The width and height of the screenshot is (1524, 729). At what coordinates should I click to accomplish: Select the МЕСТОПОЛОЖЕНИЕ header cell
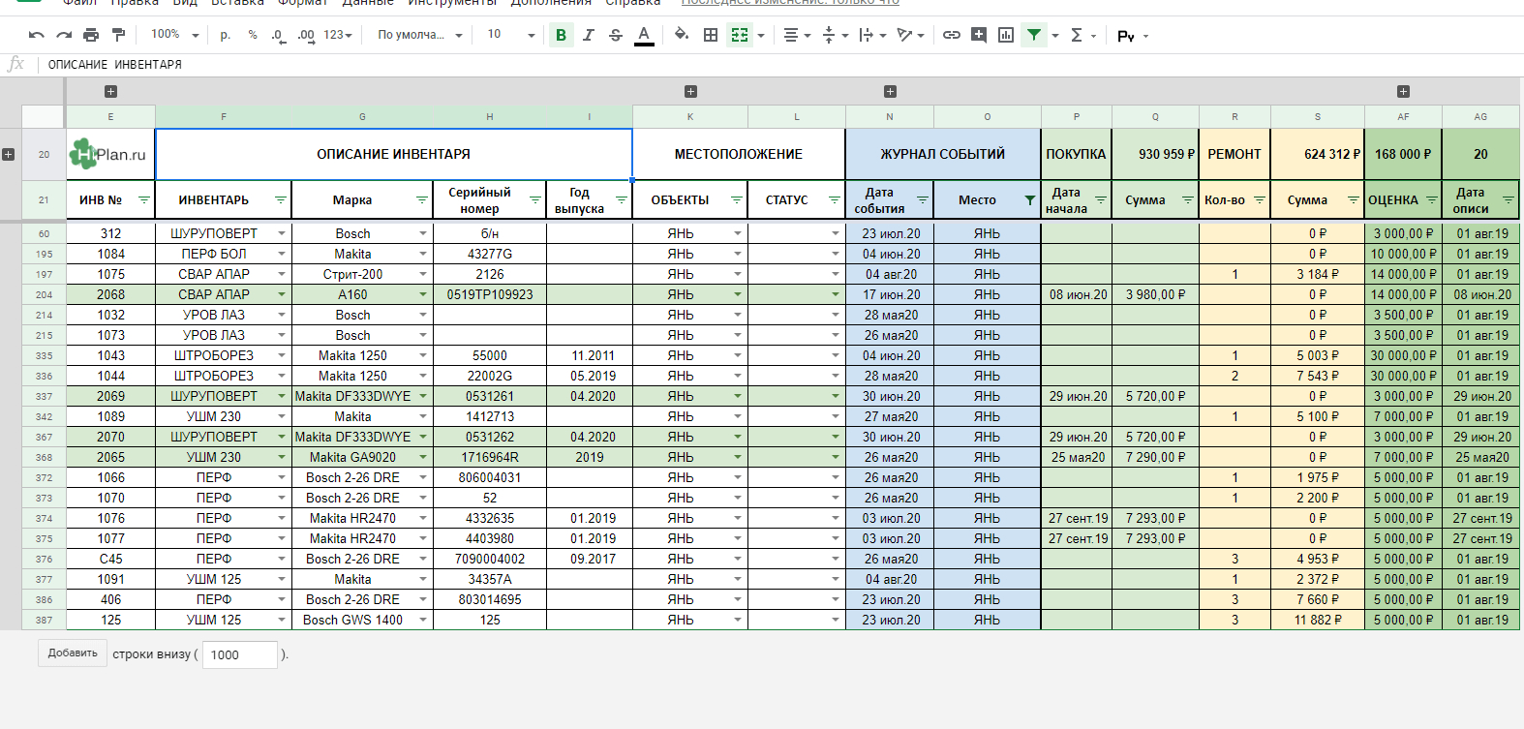(x=739, y=154)
